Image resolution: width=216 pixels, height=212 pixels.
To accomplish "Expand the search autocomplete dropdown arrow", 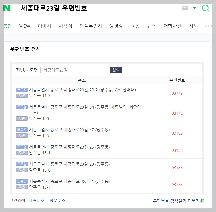I will click(x=194, y=8).
